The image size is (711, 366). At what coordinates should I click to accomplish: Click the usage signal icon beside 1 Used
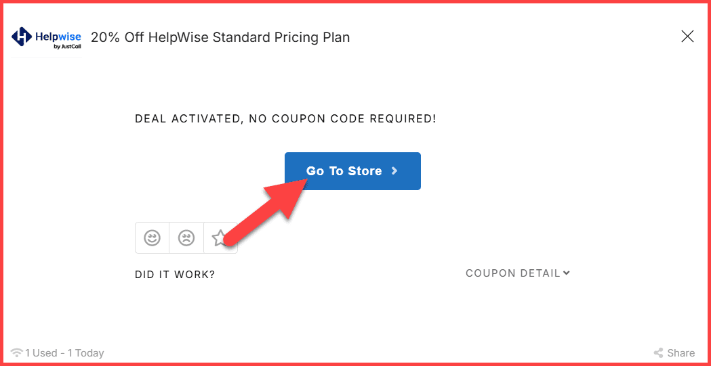pyautogui.click(x=17, y=353)
